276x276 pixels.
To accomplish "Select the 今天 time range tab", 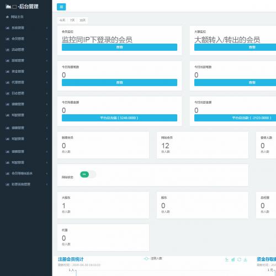I will (62, 20).
